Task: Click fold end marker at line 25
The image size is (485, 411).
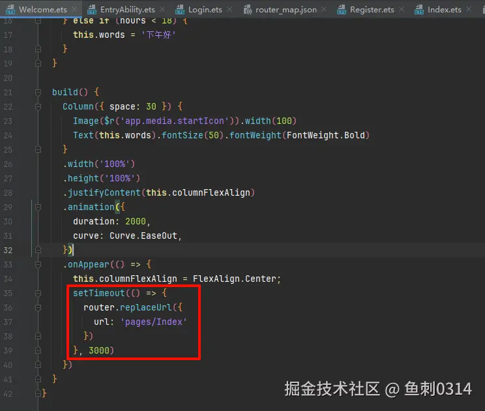Action: coord(38,150)
